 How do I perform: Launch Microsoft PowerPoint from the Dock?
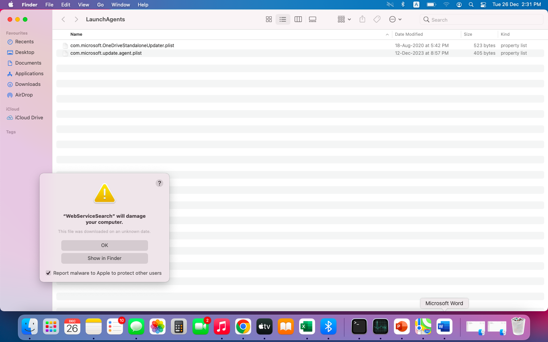tap(401, 326)
